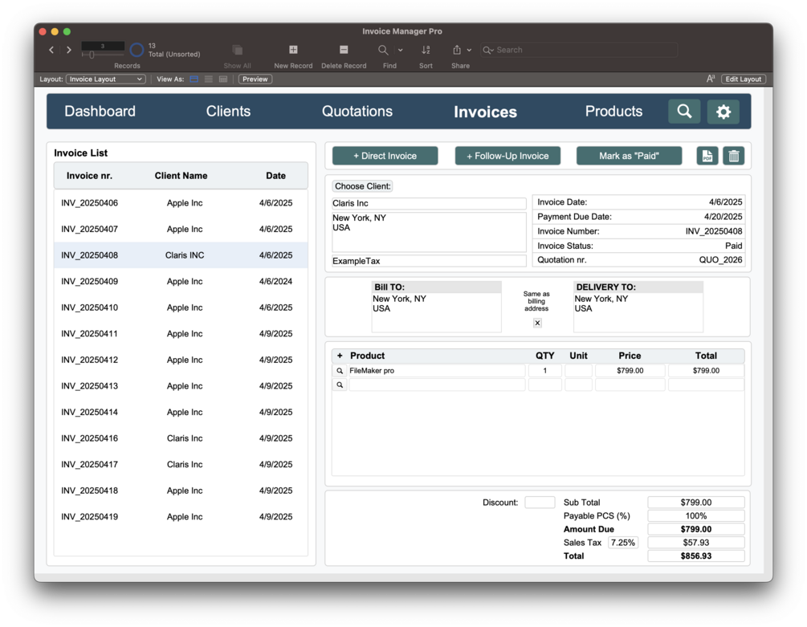Go to next record arrow
The height and width of the screenshot is (627, 807).
point(69,50)
